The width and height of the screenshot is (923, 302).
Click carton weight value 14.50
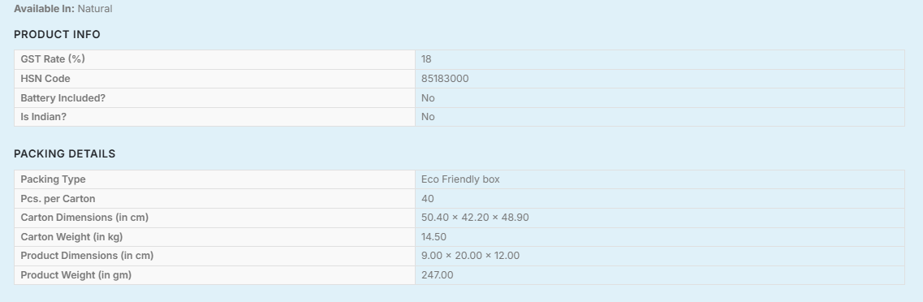coord(433,237)
